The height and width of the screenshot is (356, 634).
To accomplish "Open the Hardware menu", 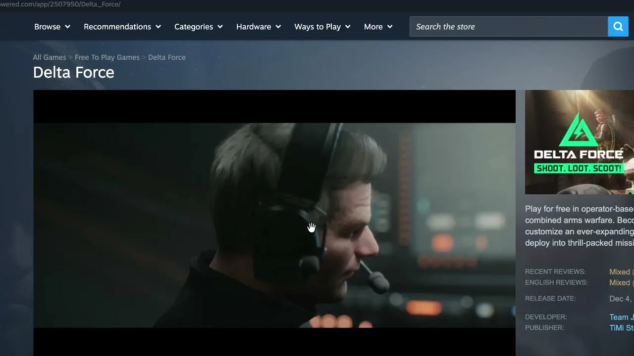I will pos(259,27).
